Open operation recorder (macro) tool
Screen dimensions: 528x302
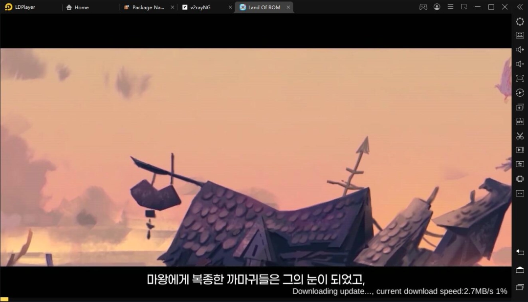click(520, 93)
